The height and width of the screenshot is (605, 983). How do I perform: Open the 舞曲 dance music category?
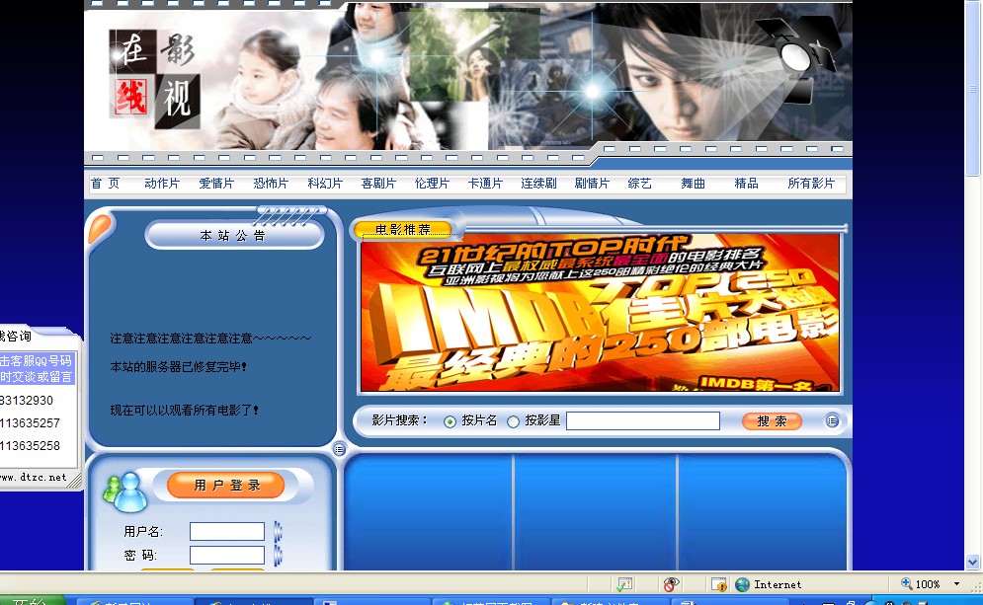click(694, 184)
